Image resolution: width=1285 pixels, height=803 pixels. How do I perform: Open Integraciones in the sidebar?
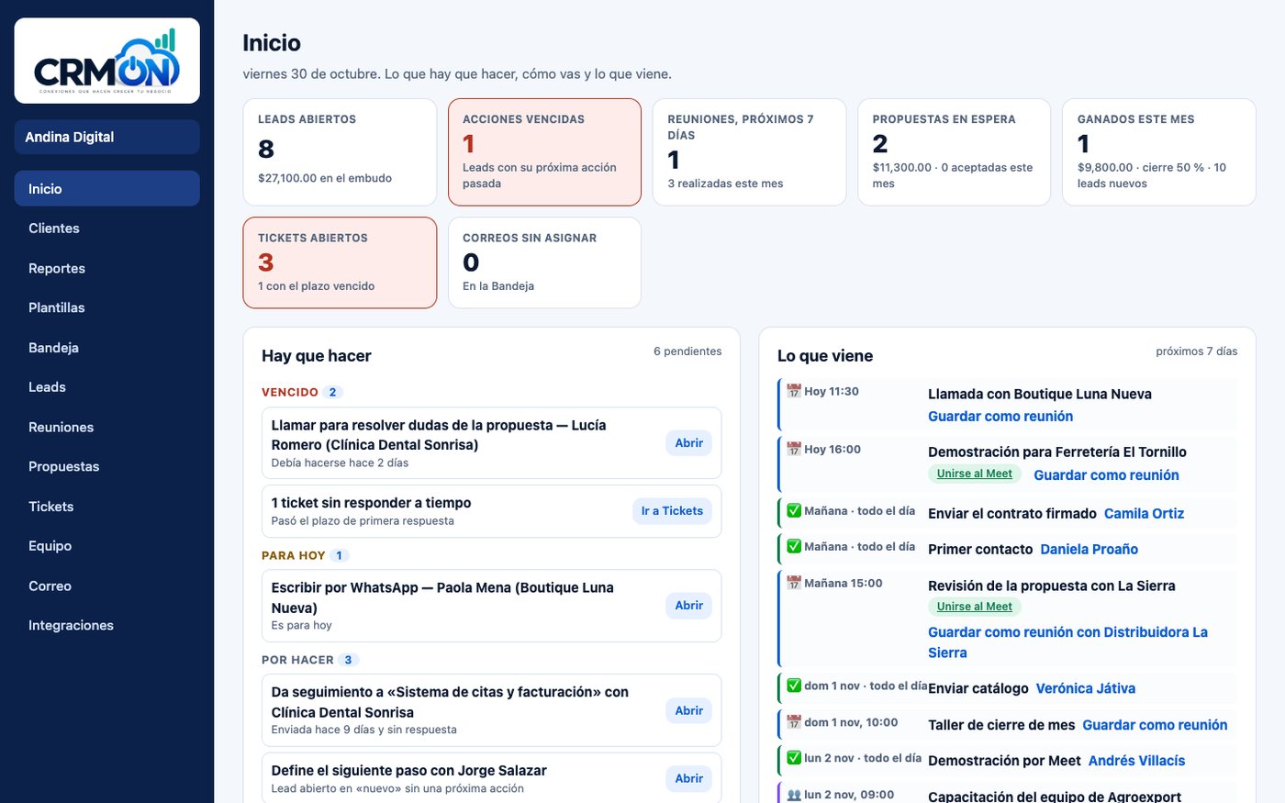[106, 626]
